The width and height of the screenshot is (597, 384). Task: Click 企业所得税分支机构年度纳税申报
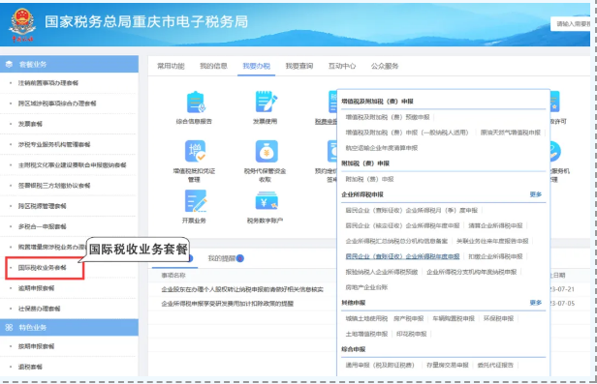(x=471, y=272)
